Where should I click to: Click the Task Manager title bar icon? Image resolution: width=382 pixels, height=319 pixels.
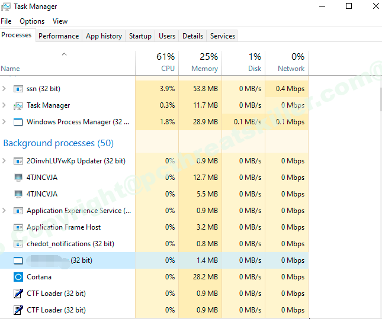tap(6, 7)
